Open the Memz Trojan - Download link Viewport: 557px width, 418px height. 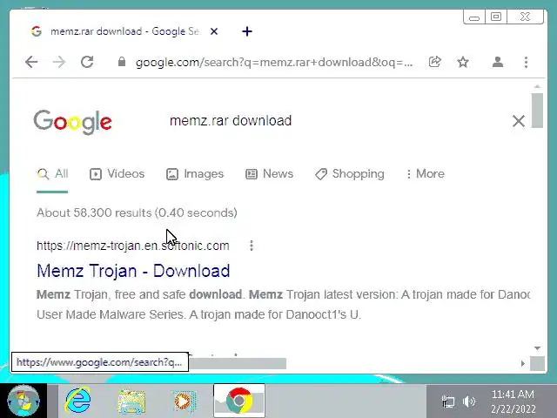click(x=133, y=271)
